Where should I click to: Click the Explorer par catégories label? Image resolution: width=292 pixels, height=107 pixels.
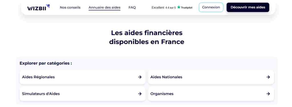pyautogui.click(x=46, y=63)
